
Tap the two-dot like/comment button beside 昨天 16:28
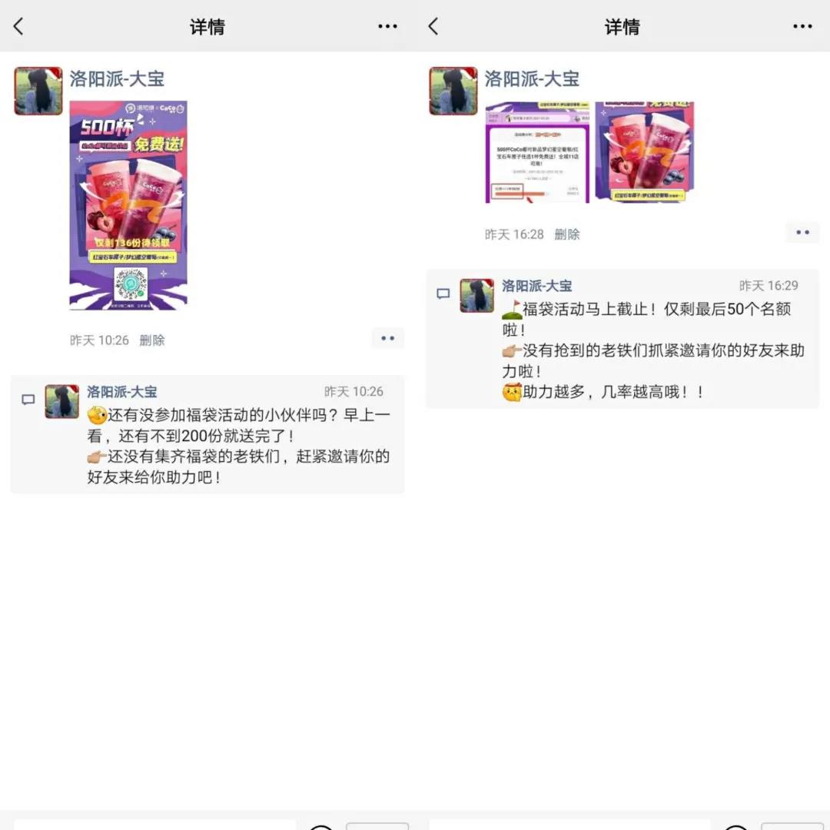(x=803, y=233)
